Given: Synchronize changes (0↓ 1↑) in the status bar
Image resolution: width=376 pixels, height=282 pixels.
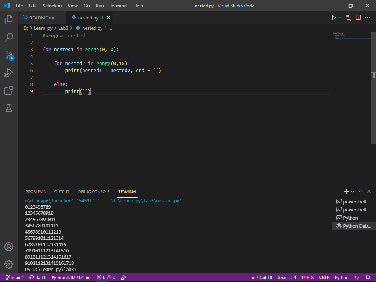Looking at the screenshot, I should tap(37, 278).
